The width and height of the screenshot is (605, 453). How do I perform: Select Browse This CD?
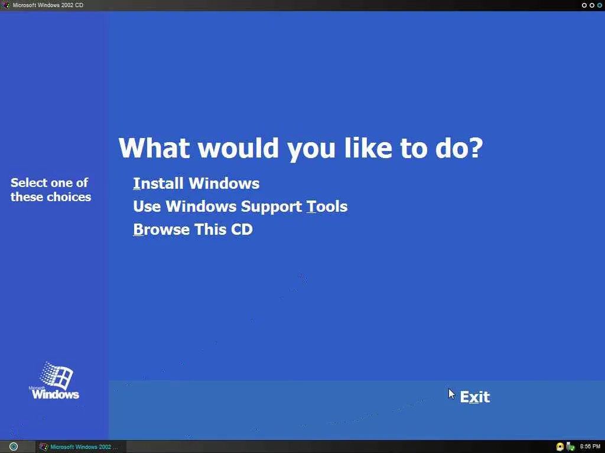click(x=193, y=229)
